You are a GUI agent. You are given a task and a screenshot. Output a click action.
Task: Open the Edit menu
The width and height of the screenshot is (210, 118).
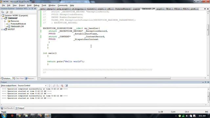click(x=9, y=5)
